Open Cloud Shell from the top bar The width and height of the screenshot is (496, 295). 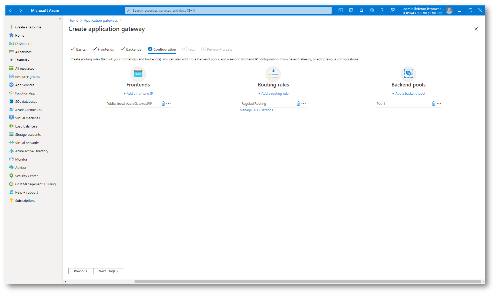click(x=341, y=10)
